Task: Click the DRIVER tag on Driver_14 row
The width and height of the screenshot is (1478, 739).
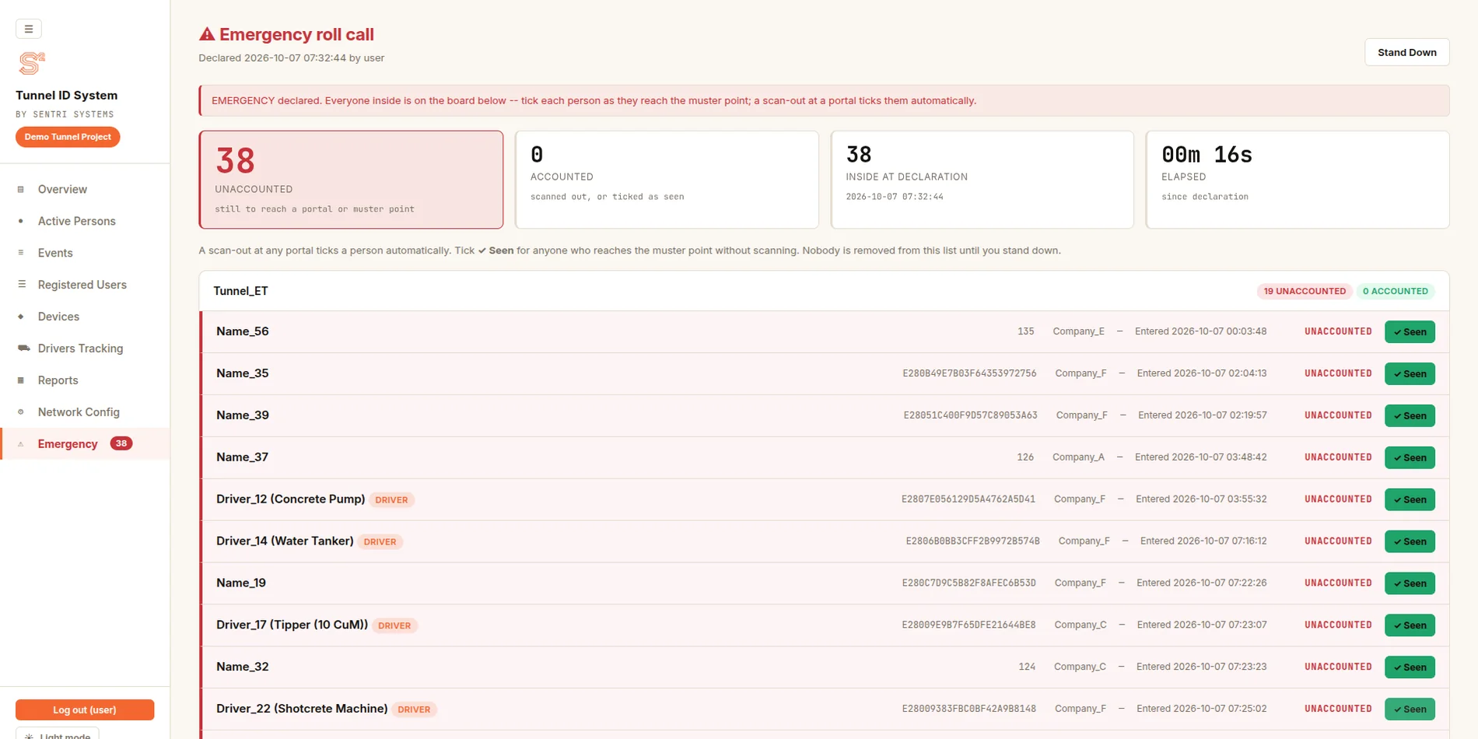Action: click(380, 541)
